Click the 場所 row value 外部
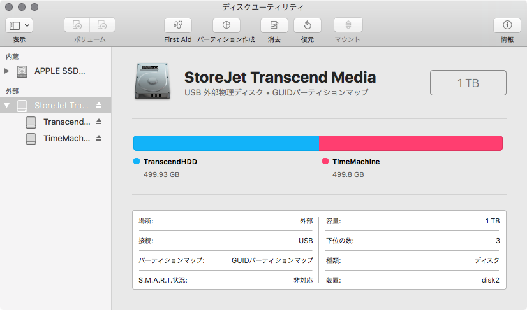The height and width of the screenshot is (310, 527). (306, 221)
